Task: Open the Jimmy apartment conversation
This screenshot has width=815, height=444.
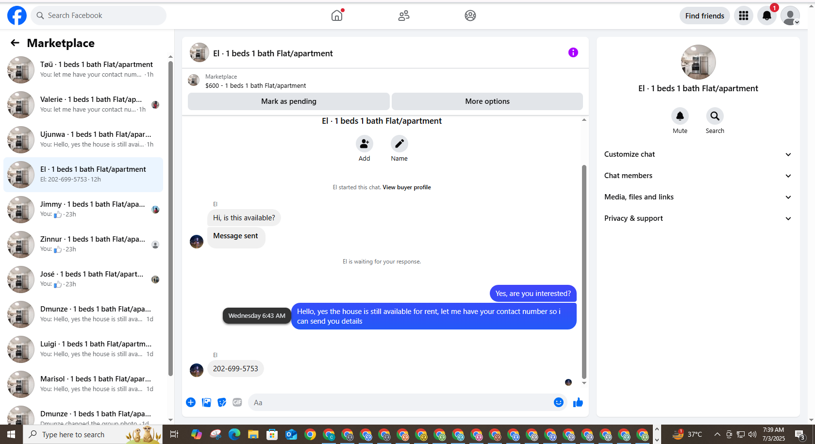Action: [83, 210]
